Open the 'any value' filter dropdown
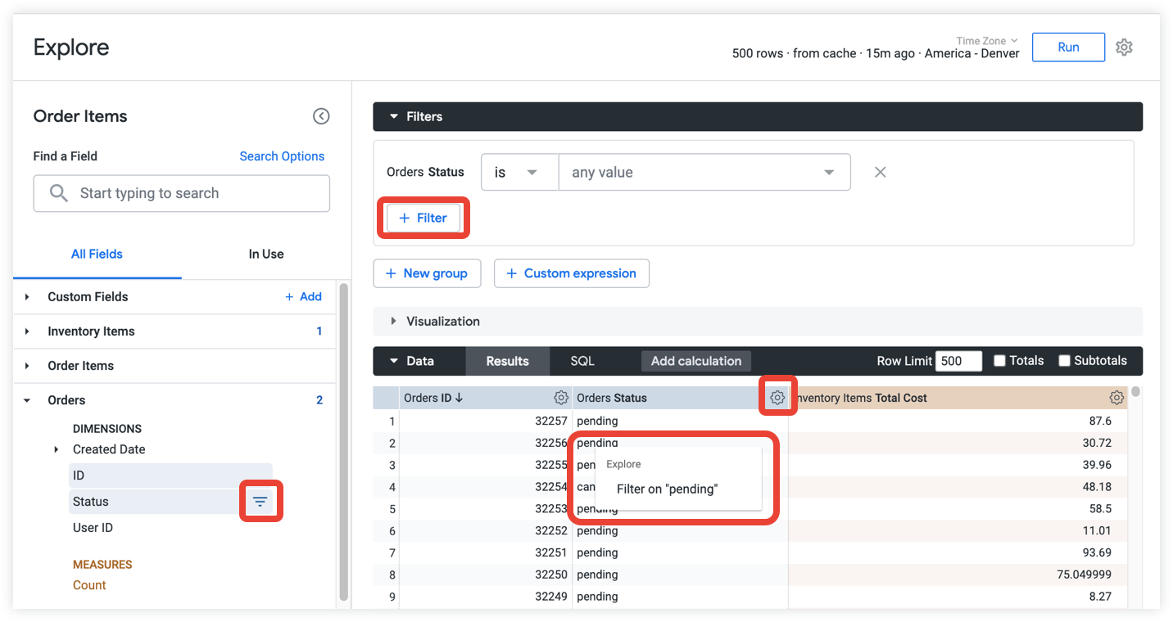1173x622 pixels. (704, 173)
